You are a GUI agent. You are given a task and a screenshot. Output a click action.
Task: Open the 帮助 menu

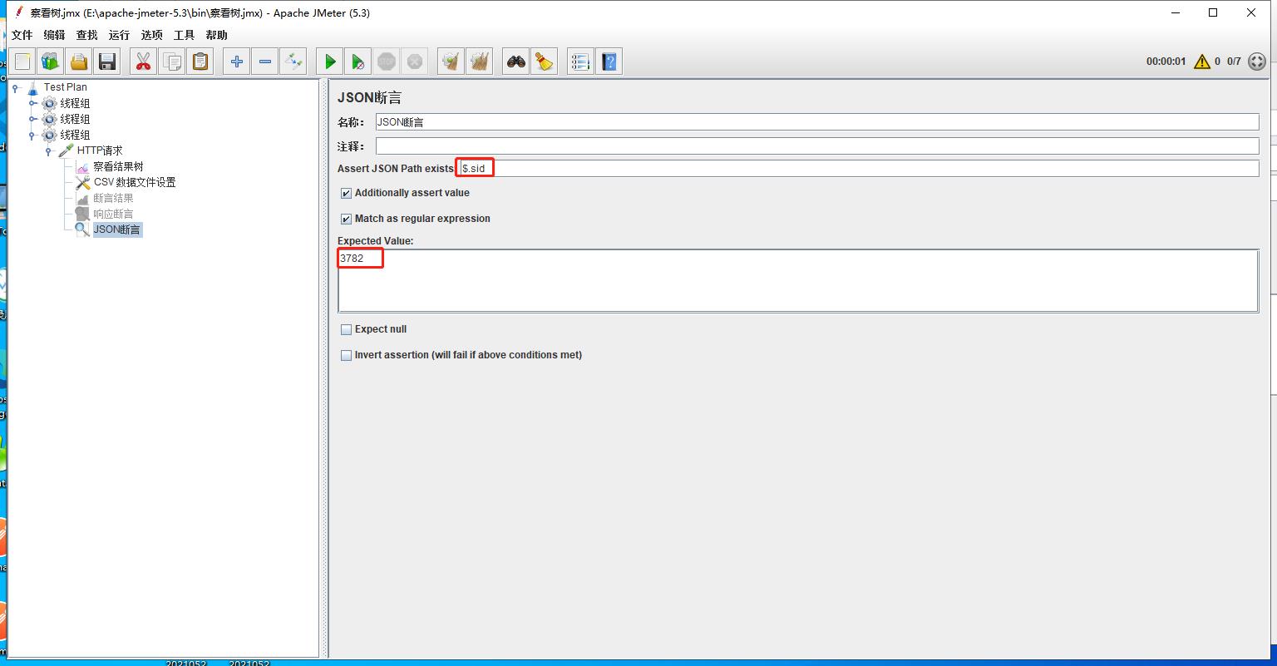[216, 35]
